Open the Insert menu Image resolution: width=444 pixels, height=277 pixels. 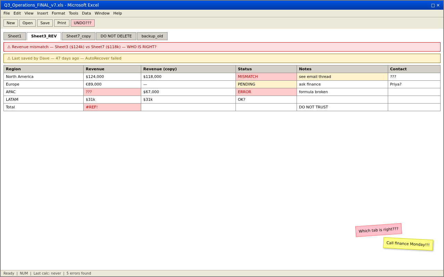43,14
